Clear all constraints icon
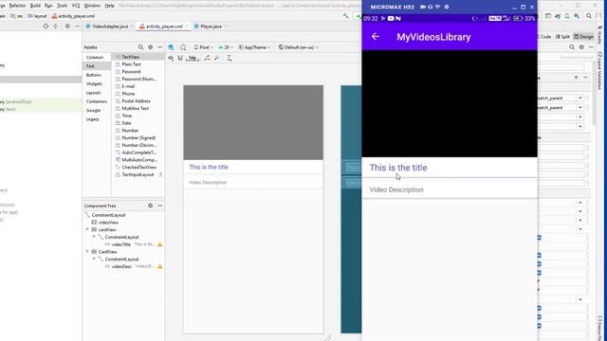 [x=207, y=58]
